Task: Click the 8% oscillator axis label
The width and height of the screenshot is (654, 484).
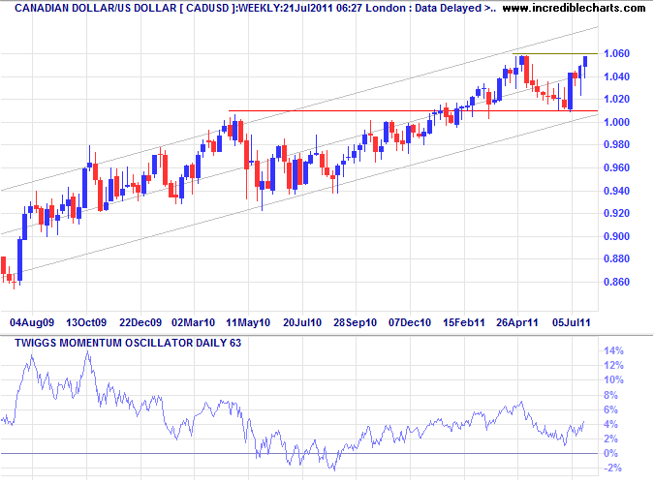Action: (610, 395)
